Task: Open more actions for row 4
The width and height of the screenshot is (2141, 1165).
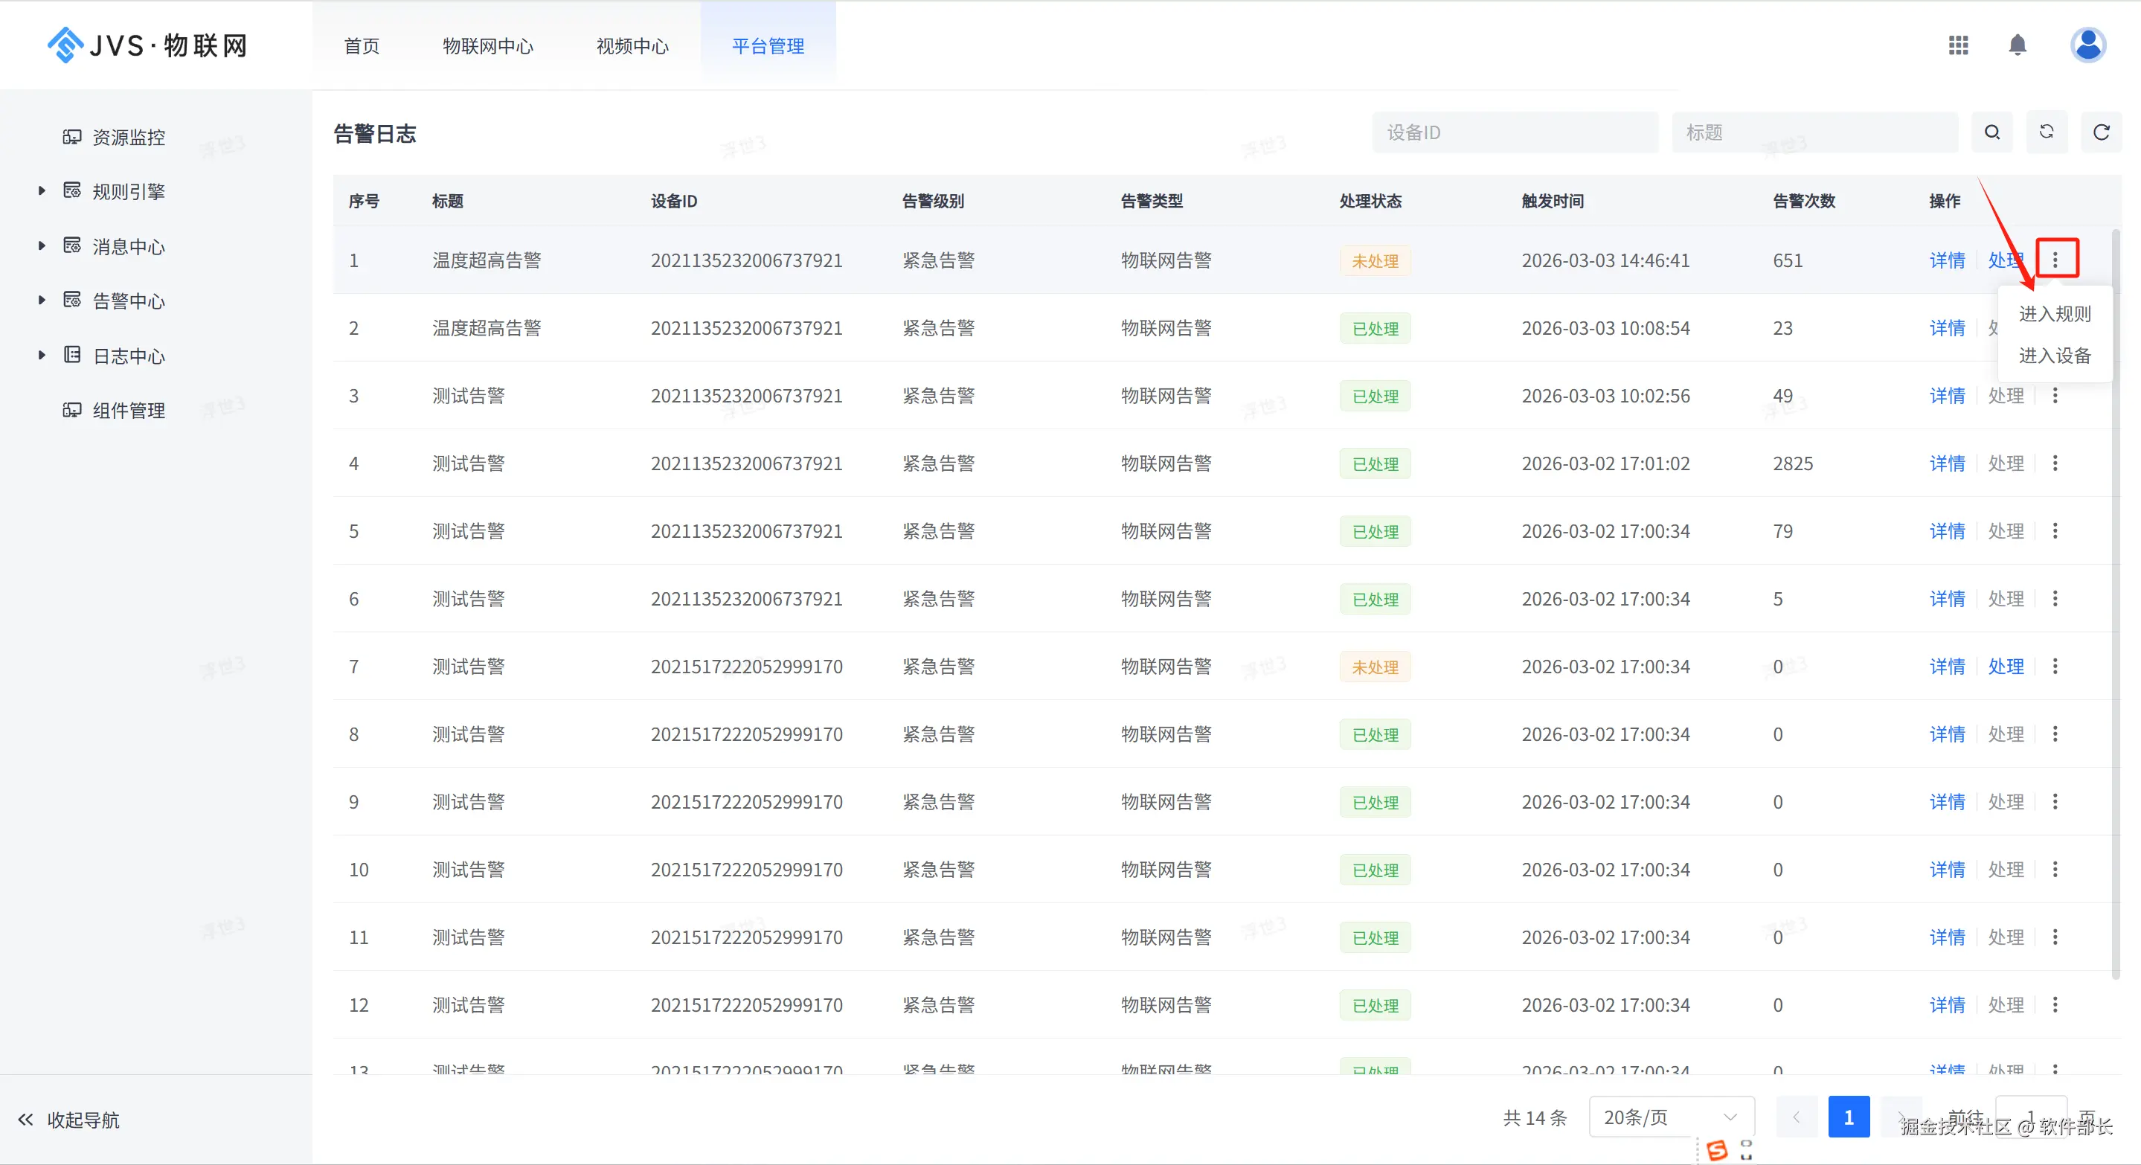Action: [x=2055, y=463]
